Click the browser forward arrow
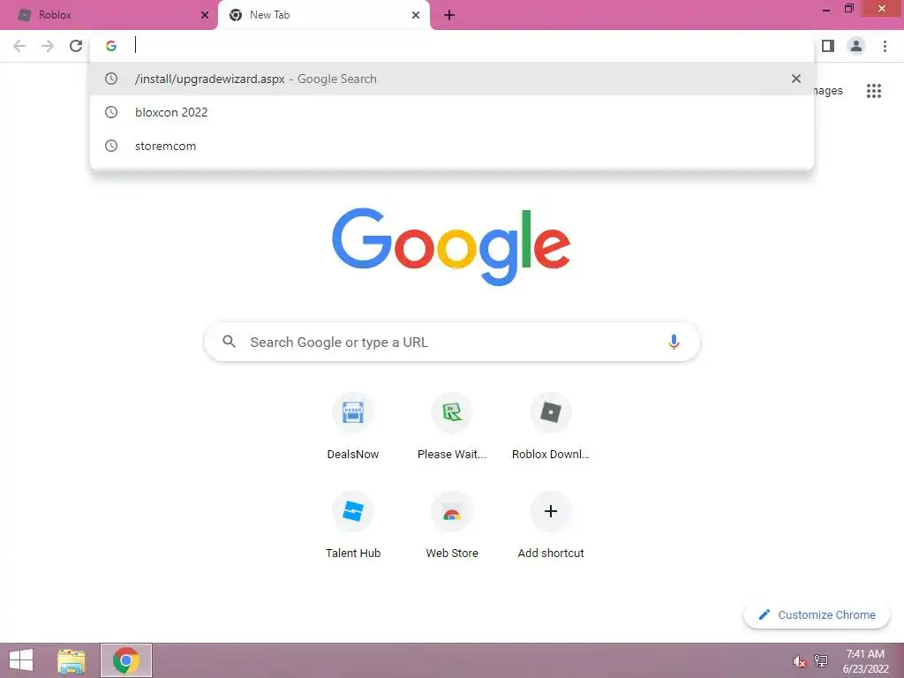 (x=48, y=46)
